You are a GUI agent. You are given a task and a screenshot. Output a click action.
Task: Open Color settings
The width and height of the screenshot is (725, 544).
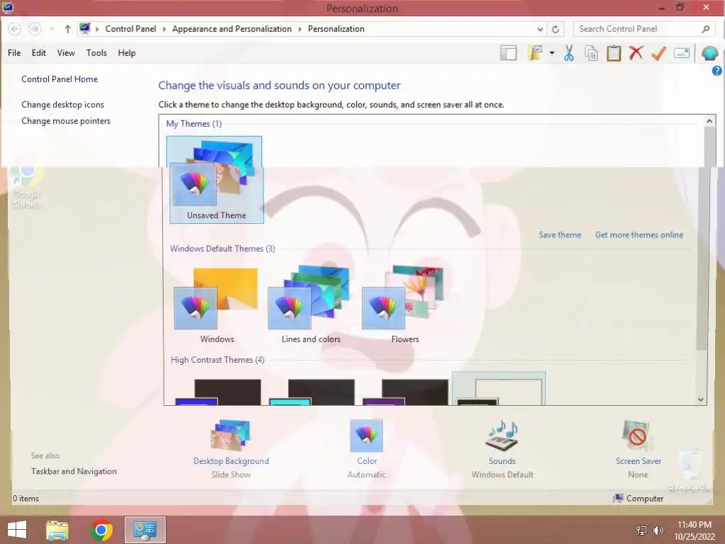367,448
